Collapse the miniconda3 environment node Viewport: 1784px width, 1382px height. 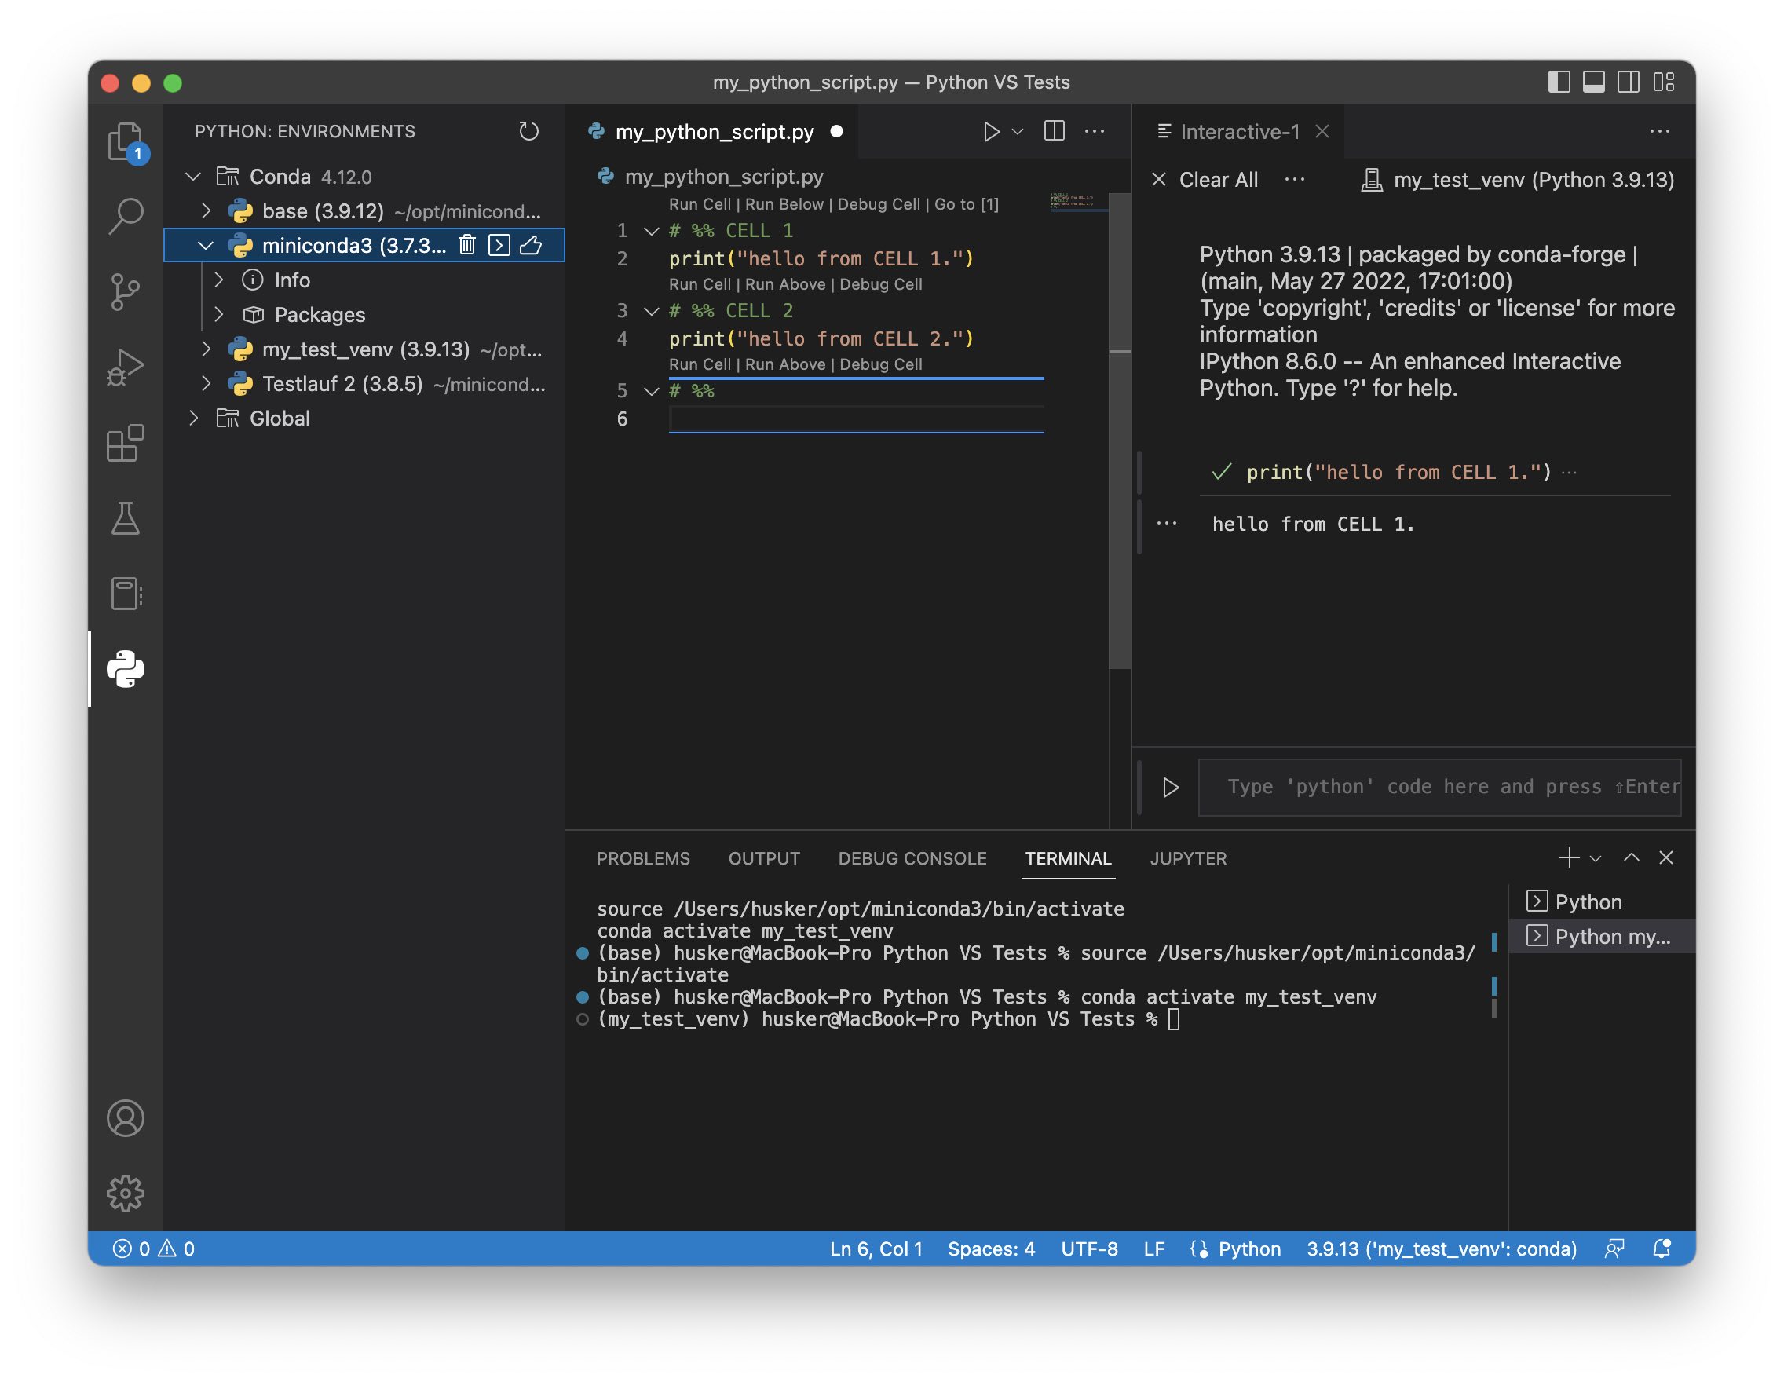click(x=206, y=245)
